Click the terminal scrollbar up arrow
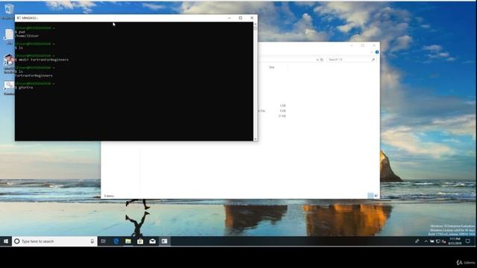The width and height of the screenshot is (477, 268). coord(255,24)
